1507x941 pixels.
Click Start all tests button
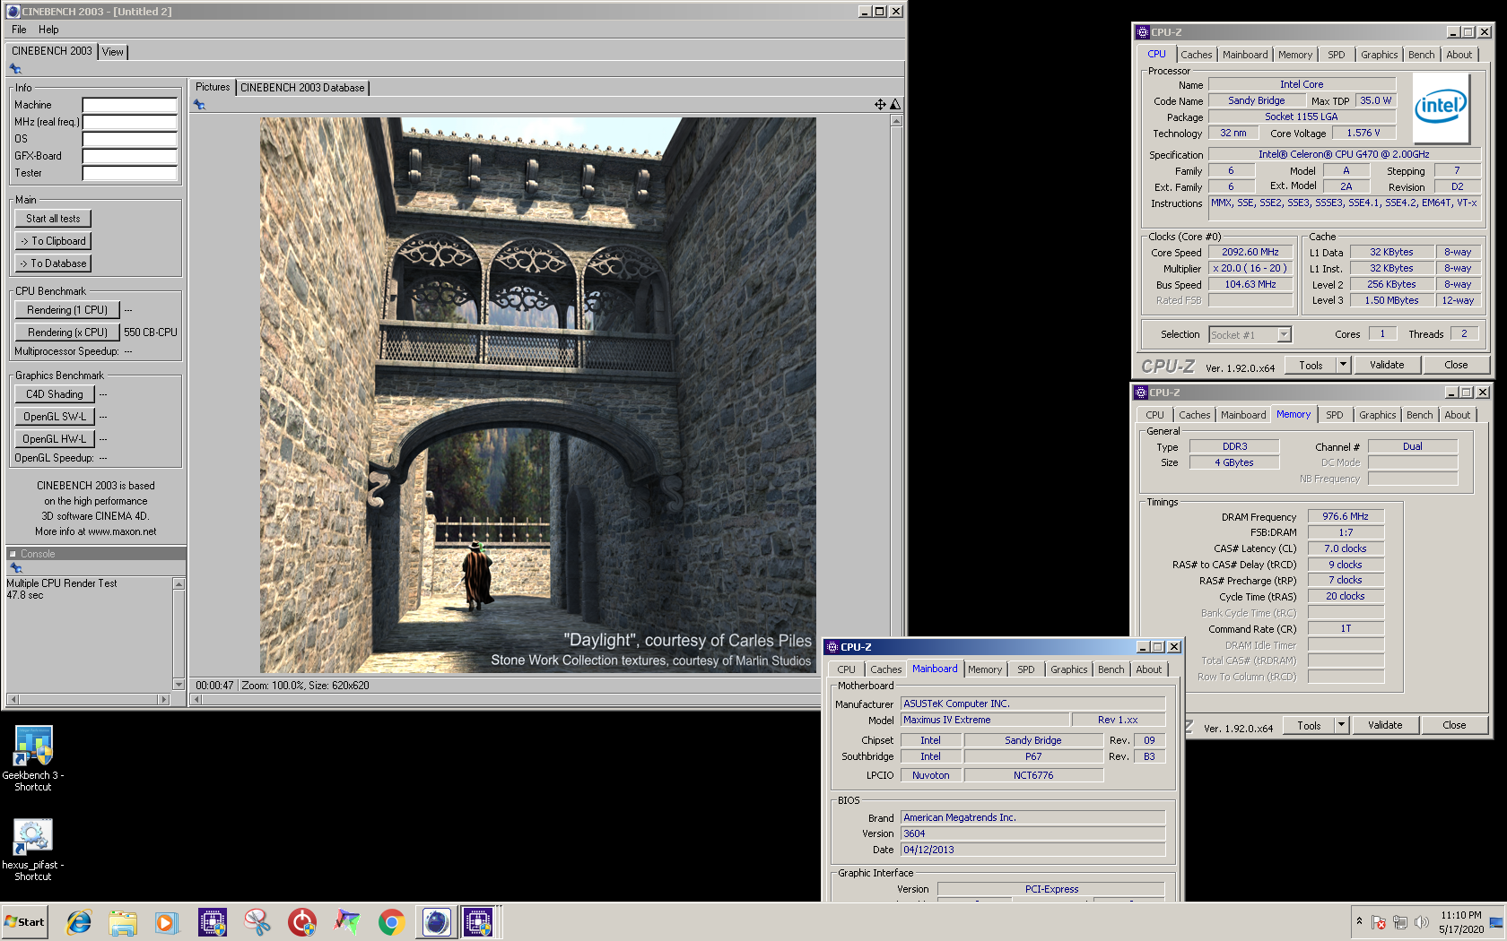point(53,219)
